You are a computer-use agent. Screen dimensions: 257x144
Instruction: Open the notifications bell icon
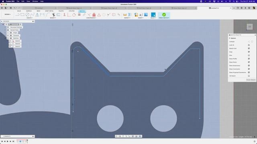coord(245,8)
